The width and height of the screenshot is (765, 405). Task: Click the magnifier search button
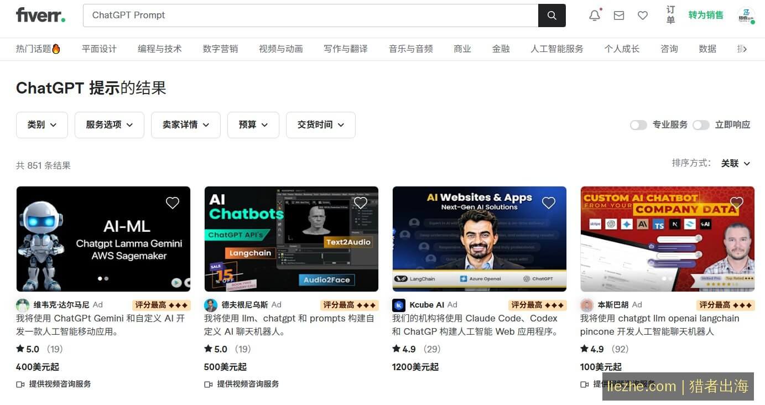point(551,15)
